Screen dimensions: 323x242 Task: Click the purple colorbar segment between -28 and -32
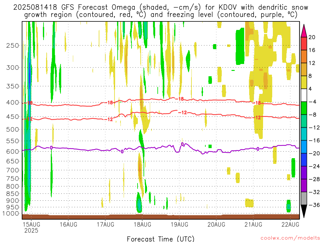pos(304,185)
